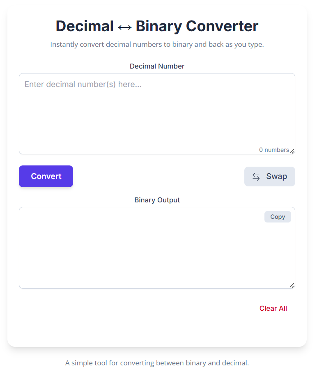317x367 pixels.
Task: Click the swap arrows icon
Action: [256, 176]
